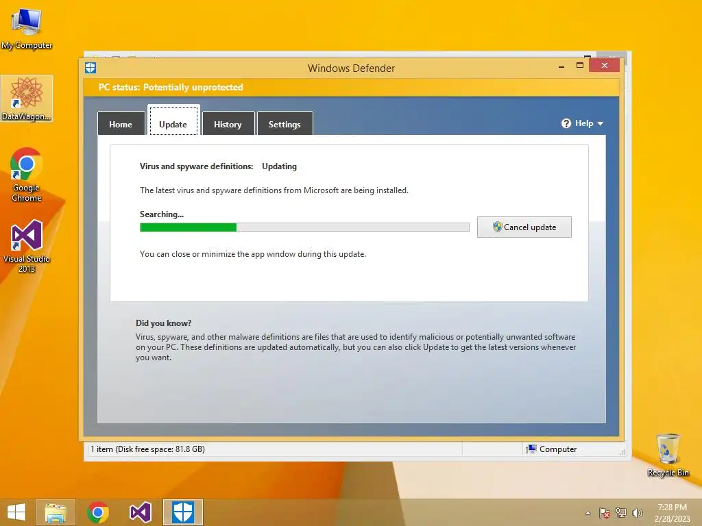The height and width of the screenshot is (526, 702).
Task: Select the DataWagon desktop shortcut
Action: click(27, 99)
